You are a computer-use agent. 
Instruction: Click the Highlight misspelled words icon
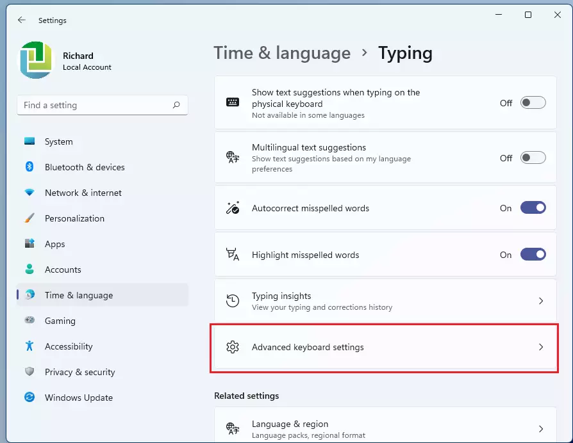click(233, 254)
